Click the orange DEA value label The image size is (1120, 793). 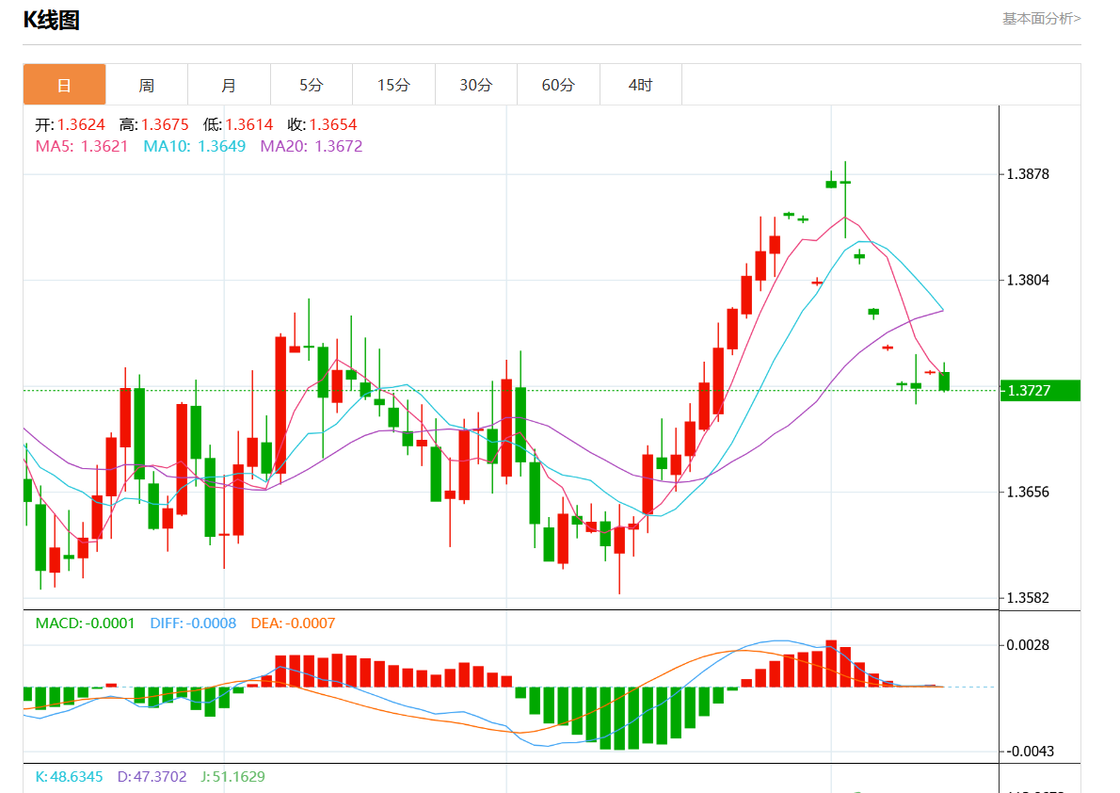tap(293, 623)
